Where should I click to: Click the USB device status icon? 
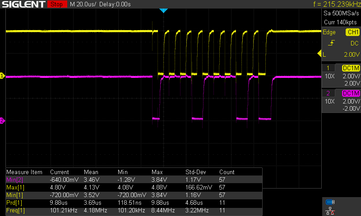pyautogui.click(x=330, y=202)
